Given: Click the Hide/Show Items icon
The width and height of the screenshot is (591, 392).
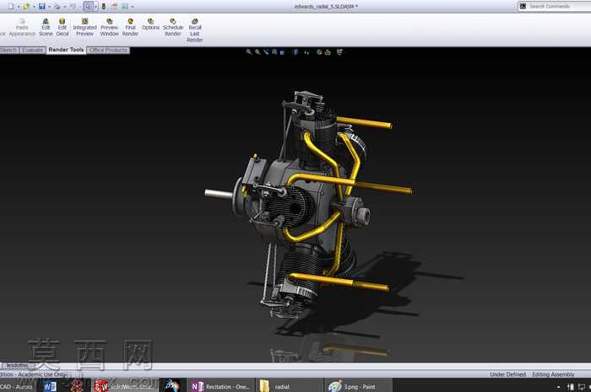Looking at the screenshot, I should pos(306,52).
